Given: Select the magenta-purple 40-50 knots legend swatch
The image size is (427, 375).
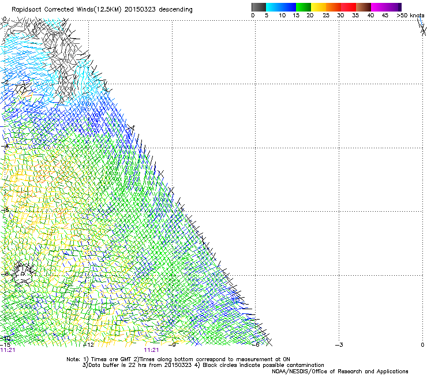Looking at the screenshot, I should click(x=386, y=7).
